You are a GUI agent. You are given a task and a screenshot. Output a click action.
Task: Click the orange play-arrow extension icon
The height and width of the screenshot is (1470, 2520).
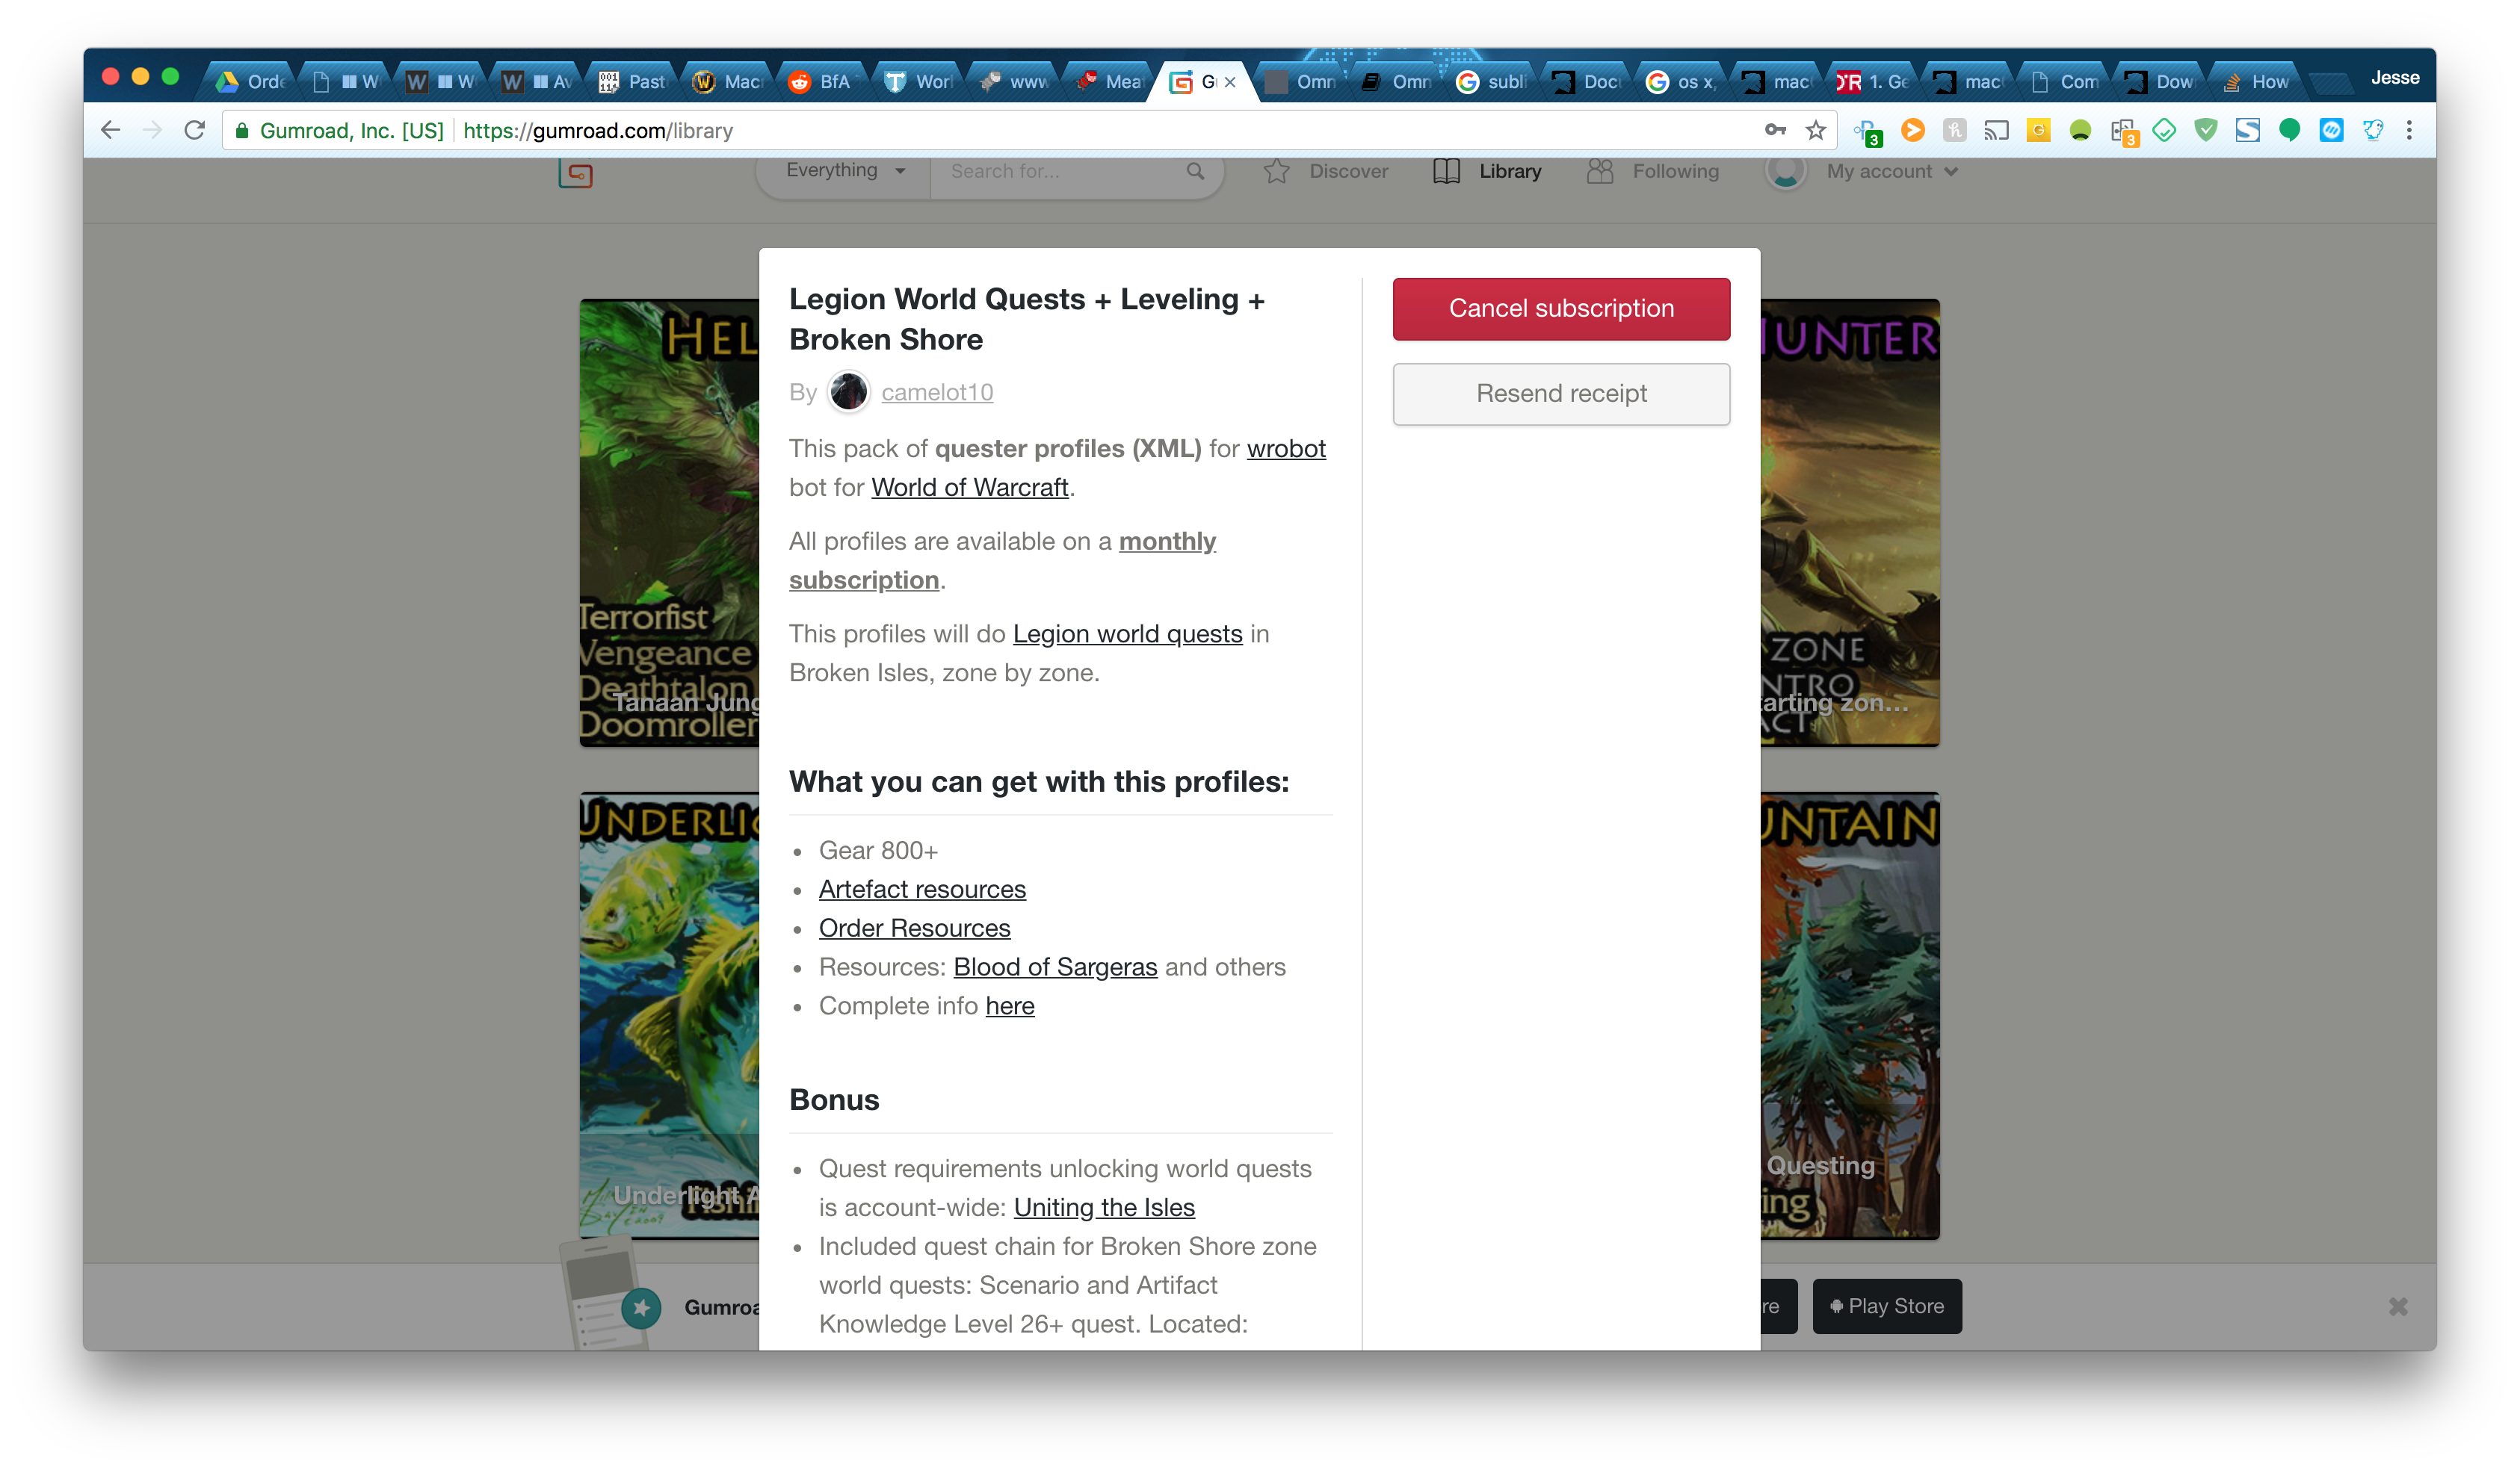(x=1912, y=130)
